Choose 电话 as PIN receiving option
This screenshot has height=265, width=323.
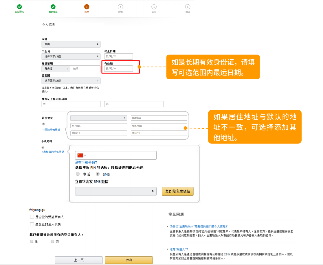point(78,174)
